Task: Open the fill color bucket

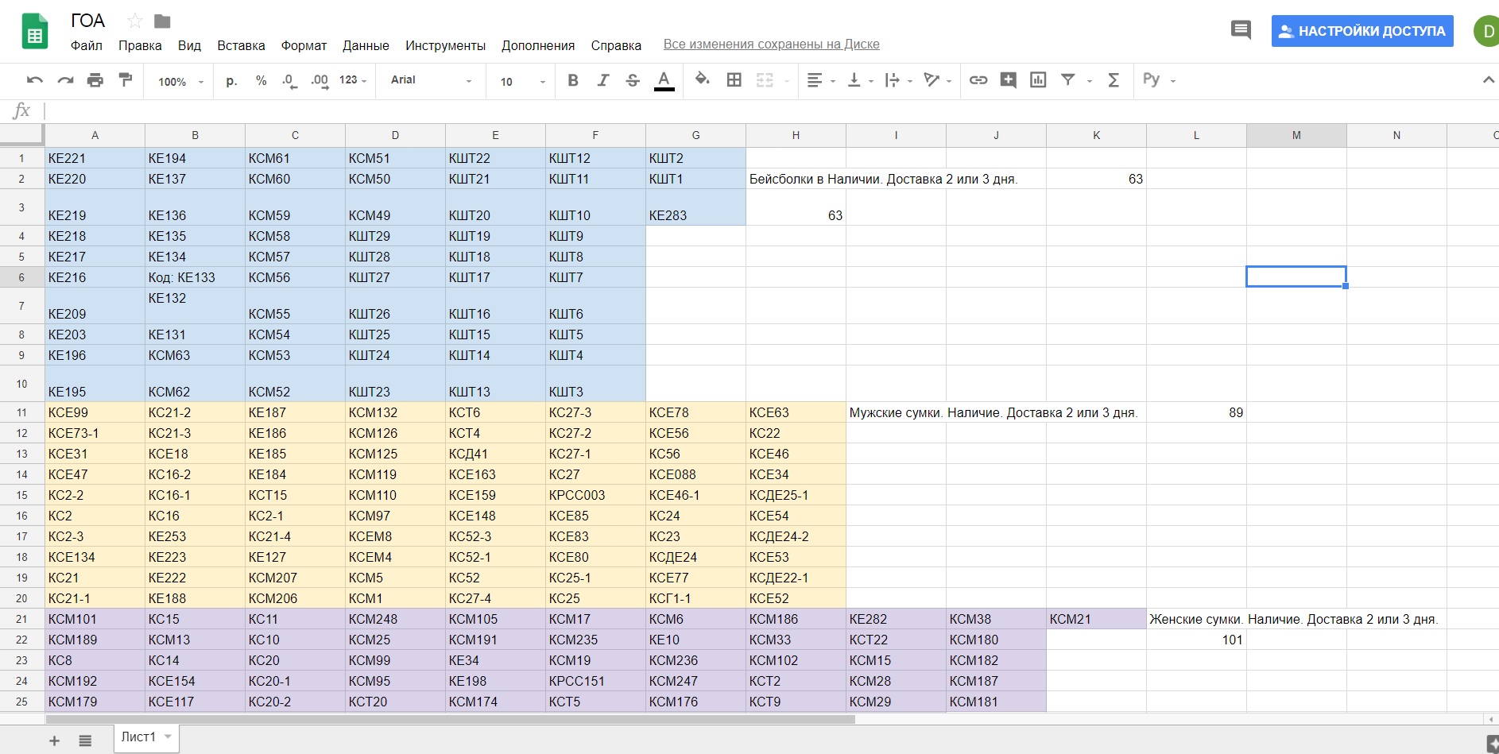Action: (x=702, y=79)
